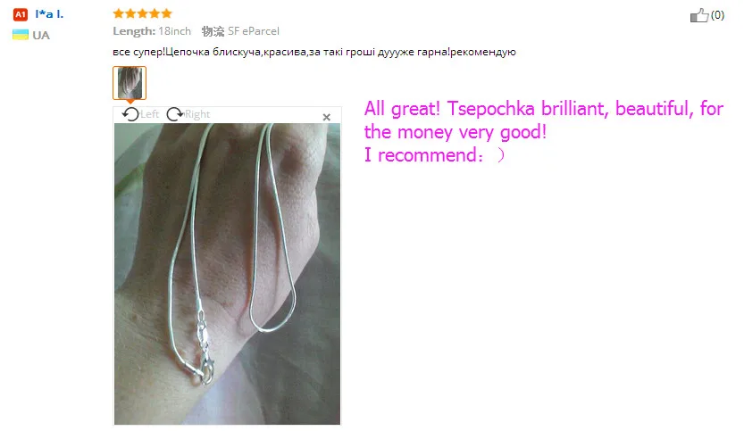Close the enlarged photo viewer
This screenshot has width=744, height=431.
pyautogui.click(x=327, y=117)
